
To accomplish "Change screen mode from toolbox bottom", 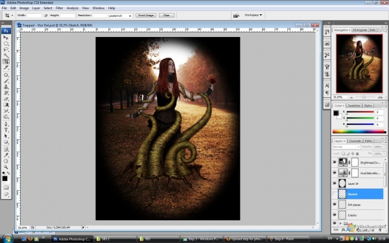I will point(6,194).
